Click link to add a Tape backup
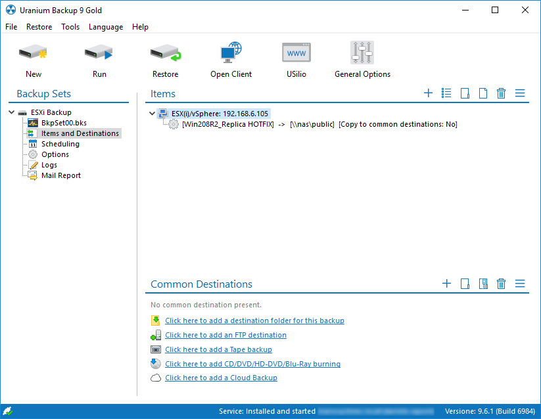The width and height of the screenshot is (541, 419). coord(218,349)
